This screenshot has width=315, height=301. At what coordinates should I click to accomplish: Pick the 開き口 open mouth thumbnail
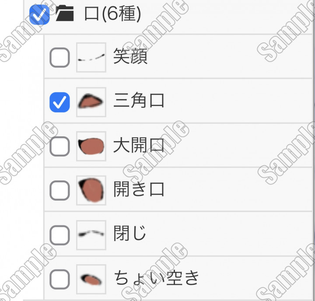[91, 190]
